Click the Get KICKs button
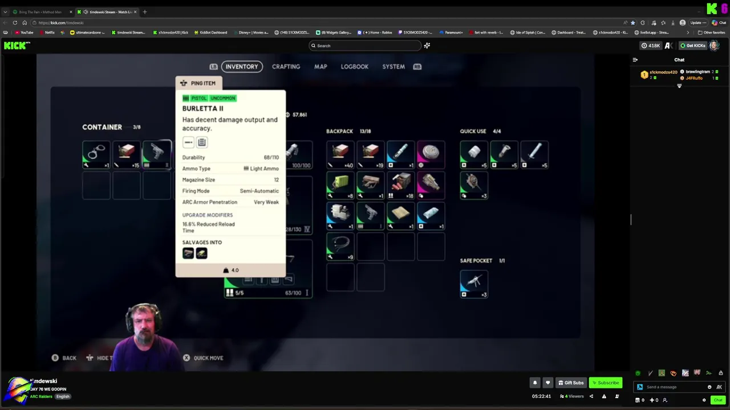 click(x=692, y=46)
